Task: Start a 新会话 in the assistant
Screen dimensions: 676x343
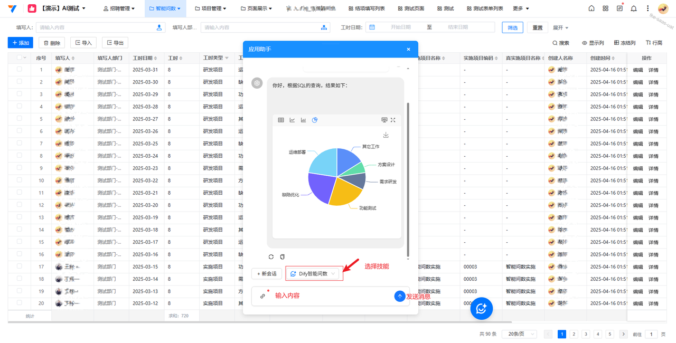Action: pos(267,274)
